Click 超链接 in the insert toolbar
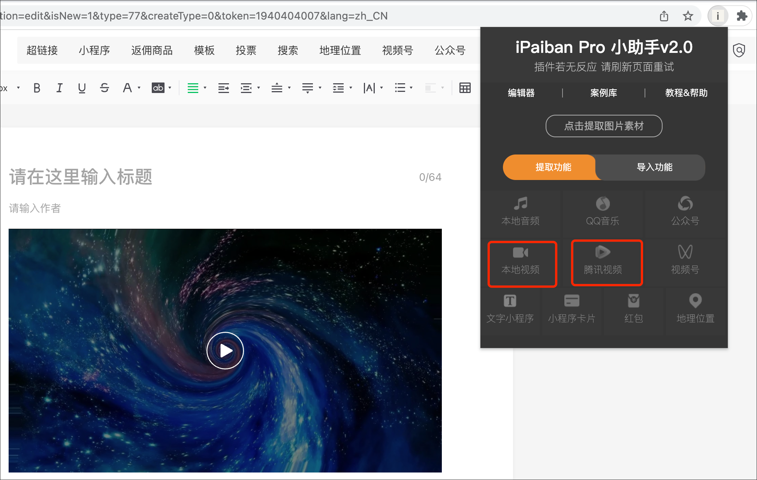Image resolution: width=757 pixels, height=480 pixels. (42, 50)
